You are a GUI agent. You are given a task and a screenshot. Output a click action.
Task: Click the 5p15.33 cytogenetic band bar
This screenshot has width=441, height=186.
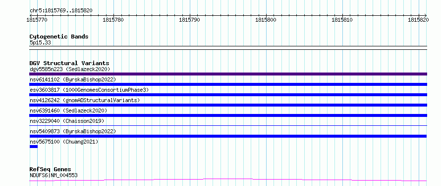tap(228, 48)
